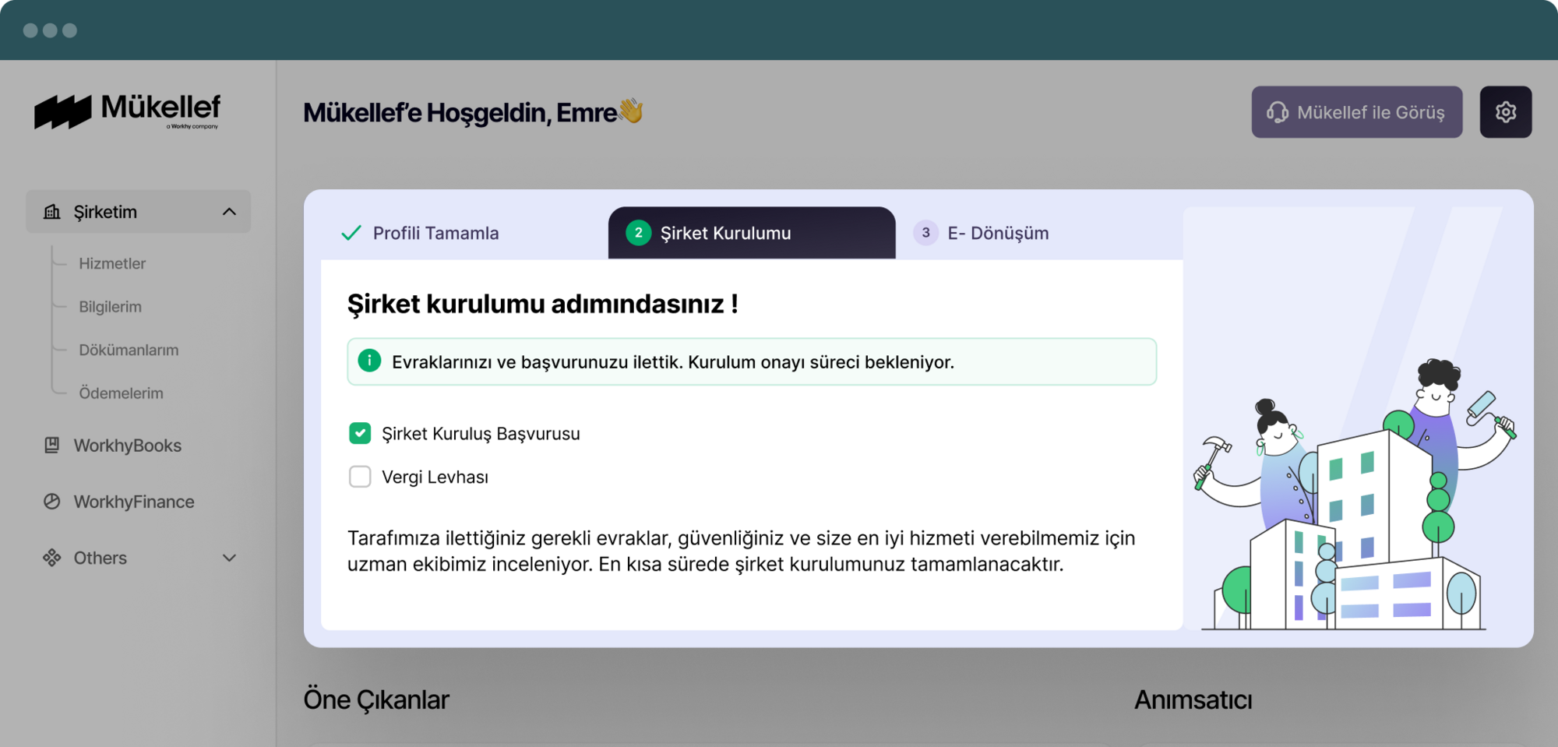
Task: Click the 'Vergi Levhası' label text
Action: tap(435, 477)
